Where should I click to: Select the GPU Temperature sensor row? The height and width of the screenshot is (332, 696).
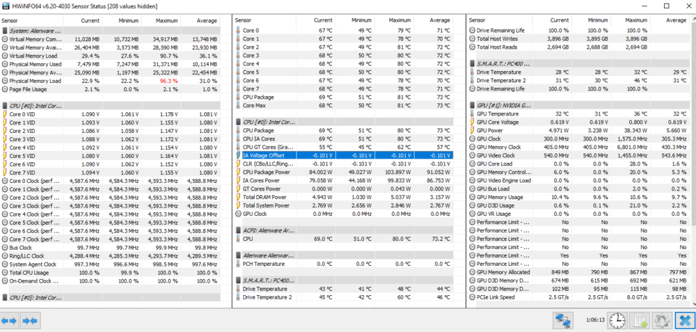coord(498,114)
